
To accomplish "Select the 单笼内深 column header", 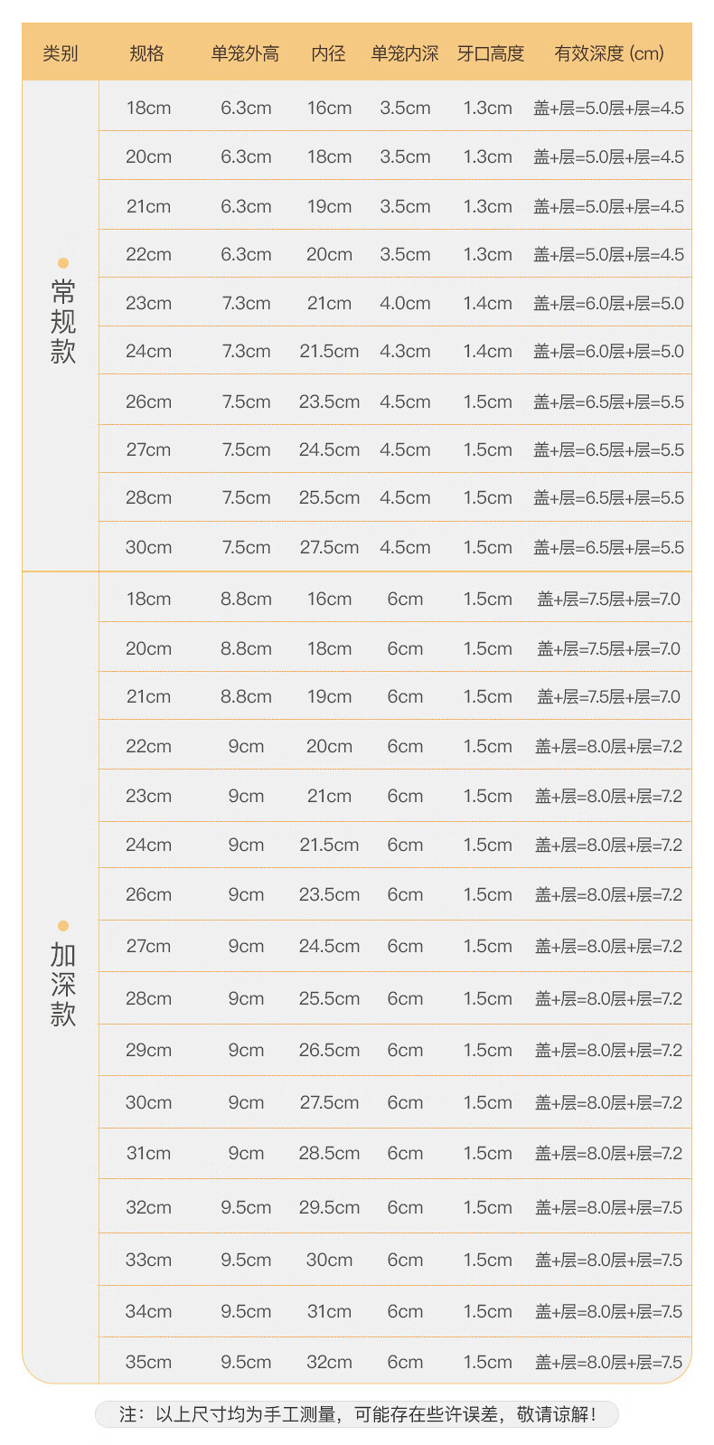I will pos(405,53).
